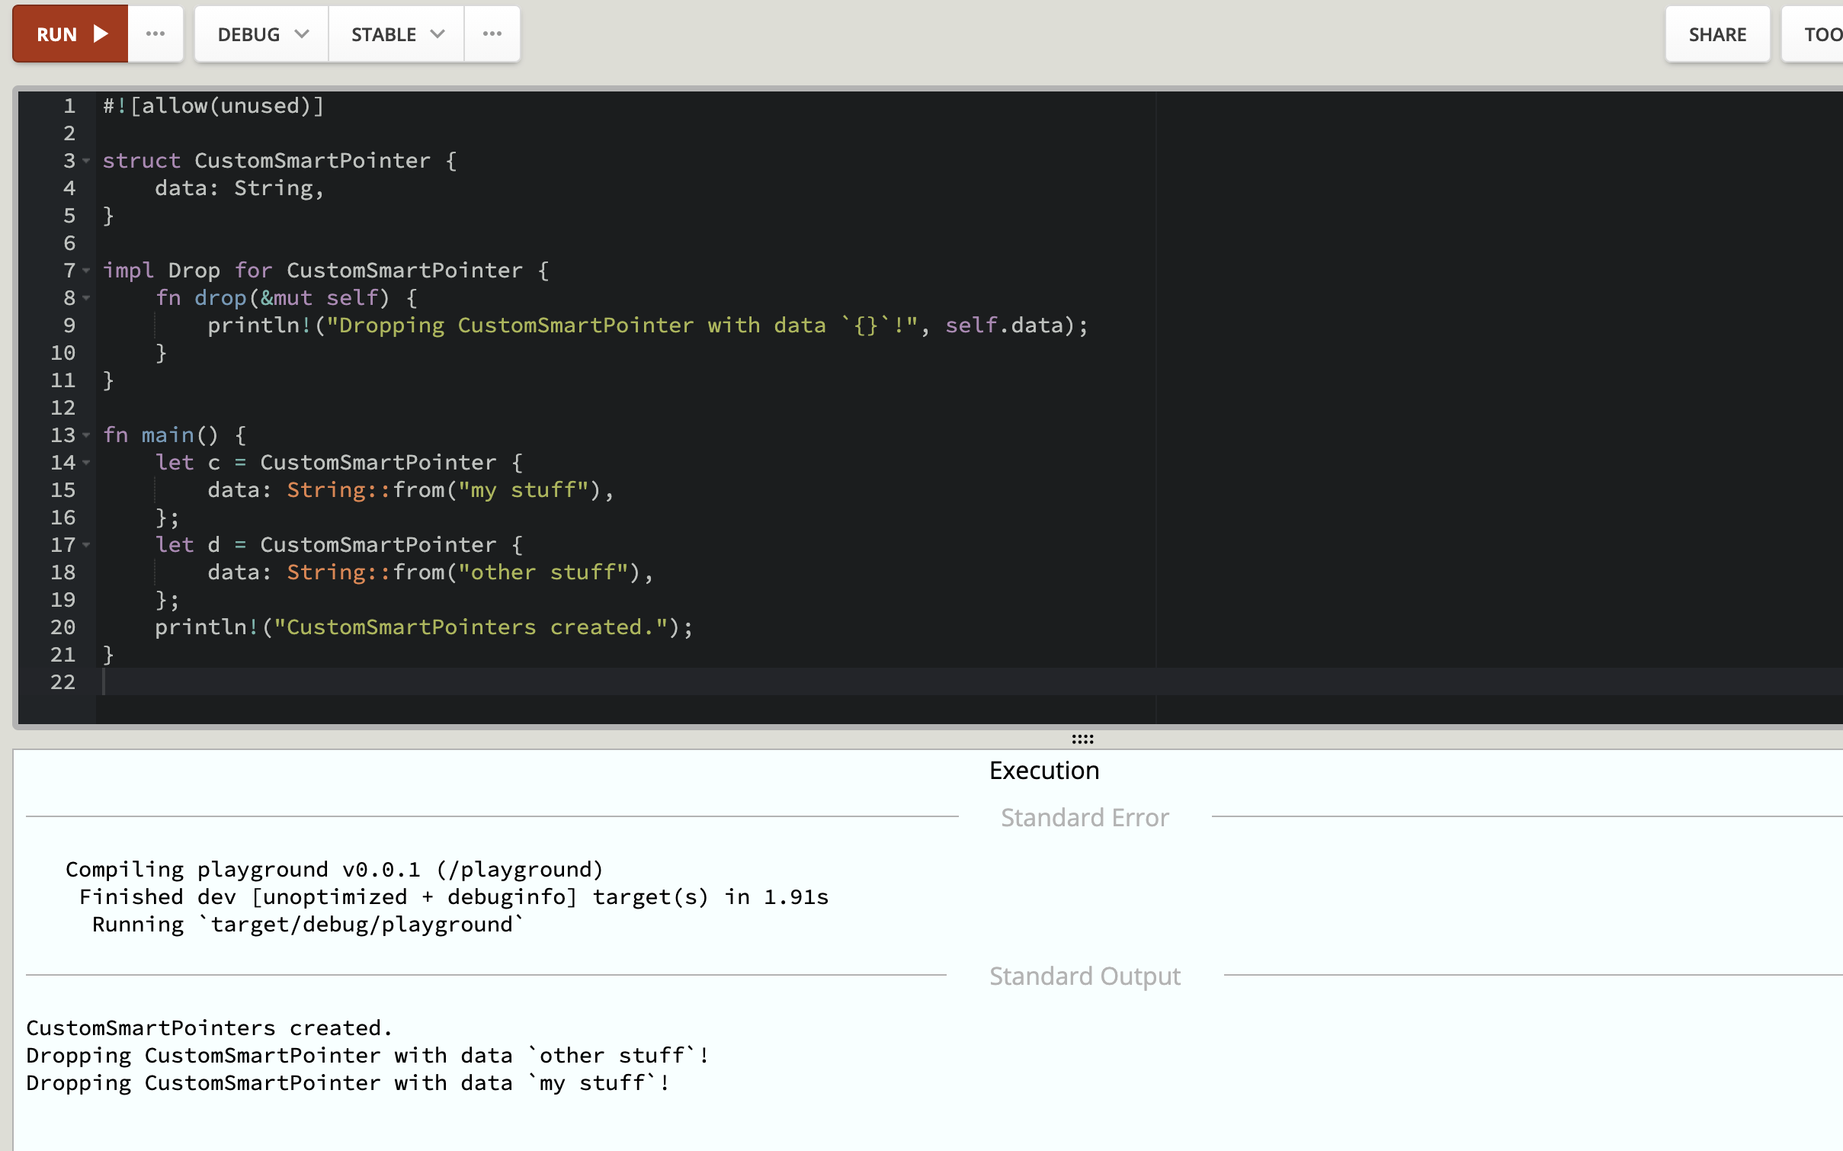Image resolution: width=1843 pixels, height=1151 pixels.
Task: Collapse the fn main fold arrow
Action: pyautogui.click(x=87, y=435)
